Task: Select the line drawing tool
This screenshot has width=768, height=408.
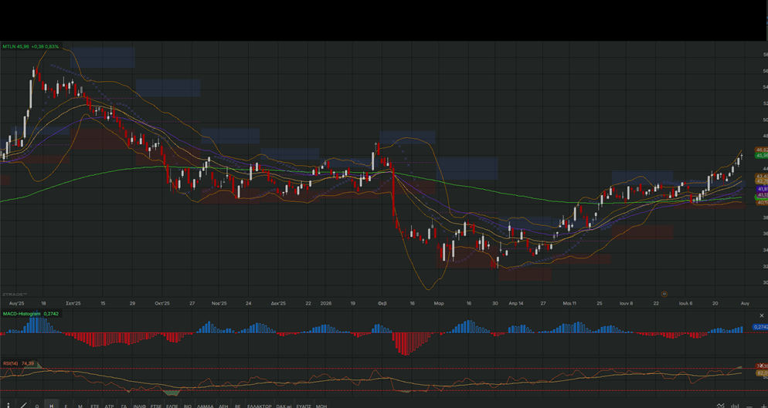Action: [x=23, y=406]
